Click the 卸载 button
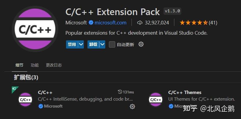Viewport: 241px width, 119px height. point(93,44)
